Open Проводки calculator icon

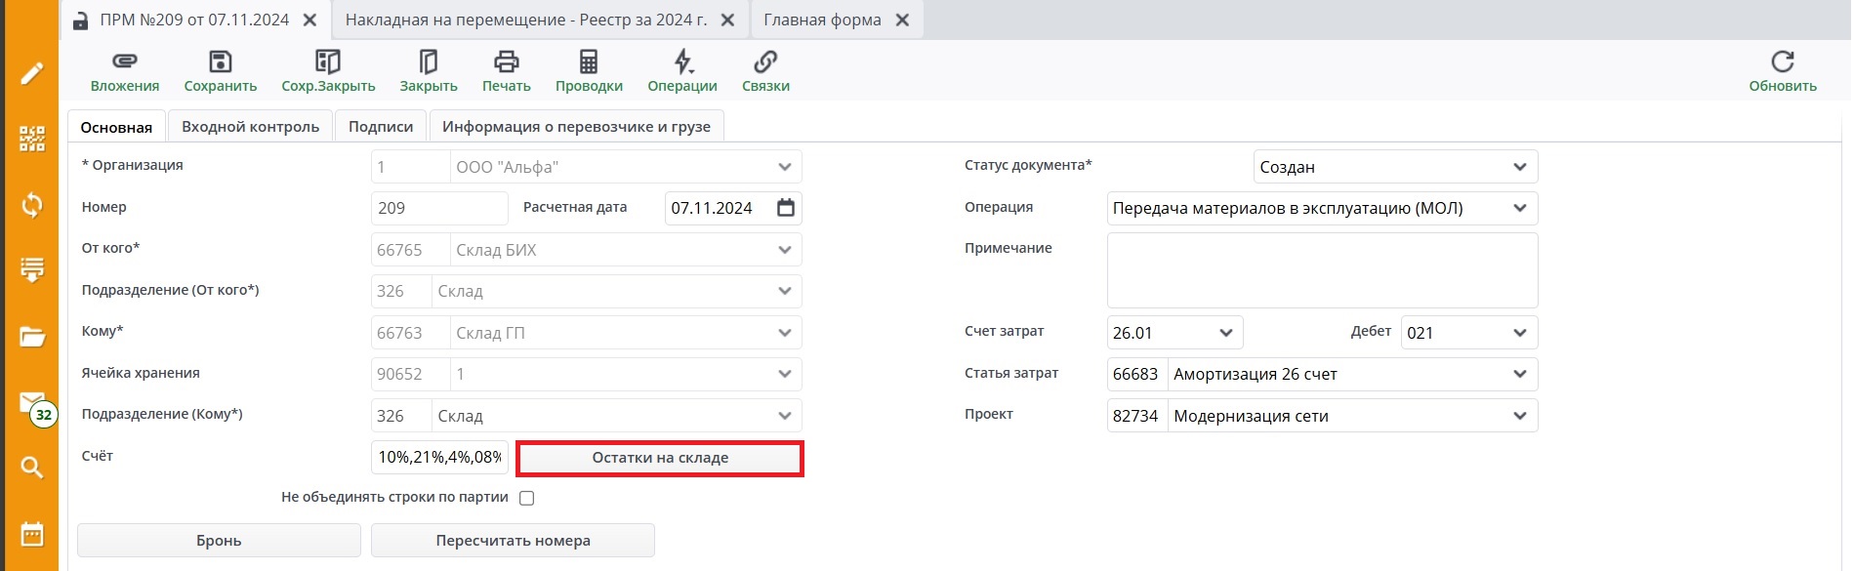click(x=589, y=62)
